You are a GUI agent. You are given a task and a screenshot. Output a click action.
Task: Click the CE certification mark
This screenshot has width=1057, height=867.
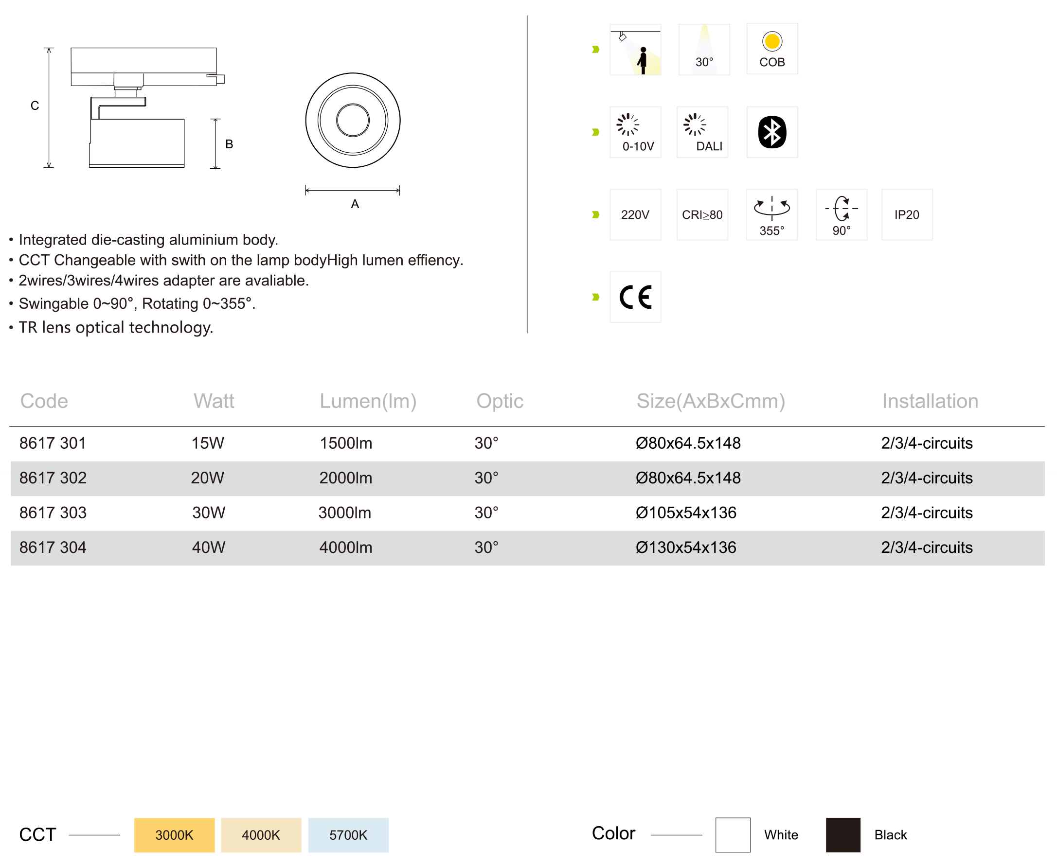[x=635, y=297]
